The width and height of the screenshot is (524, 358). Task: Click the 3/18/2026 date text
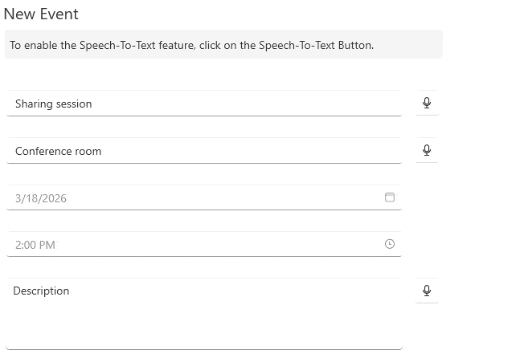(41, 198)
